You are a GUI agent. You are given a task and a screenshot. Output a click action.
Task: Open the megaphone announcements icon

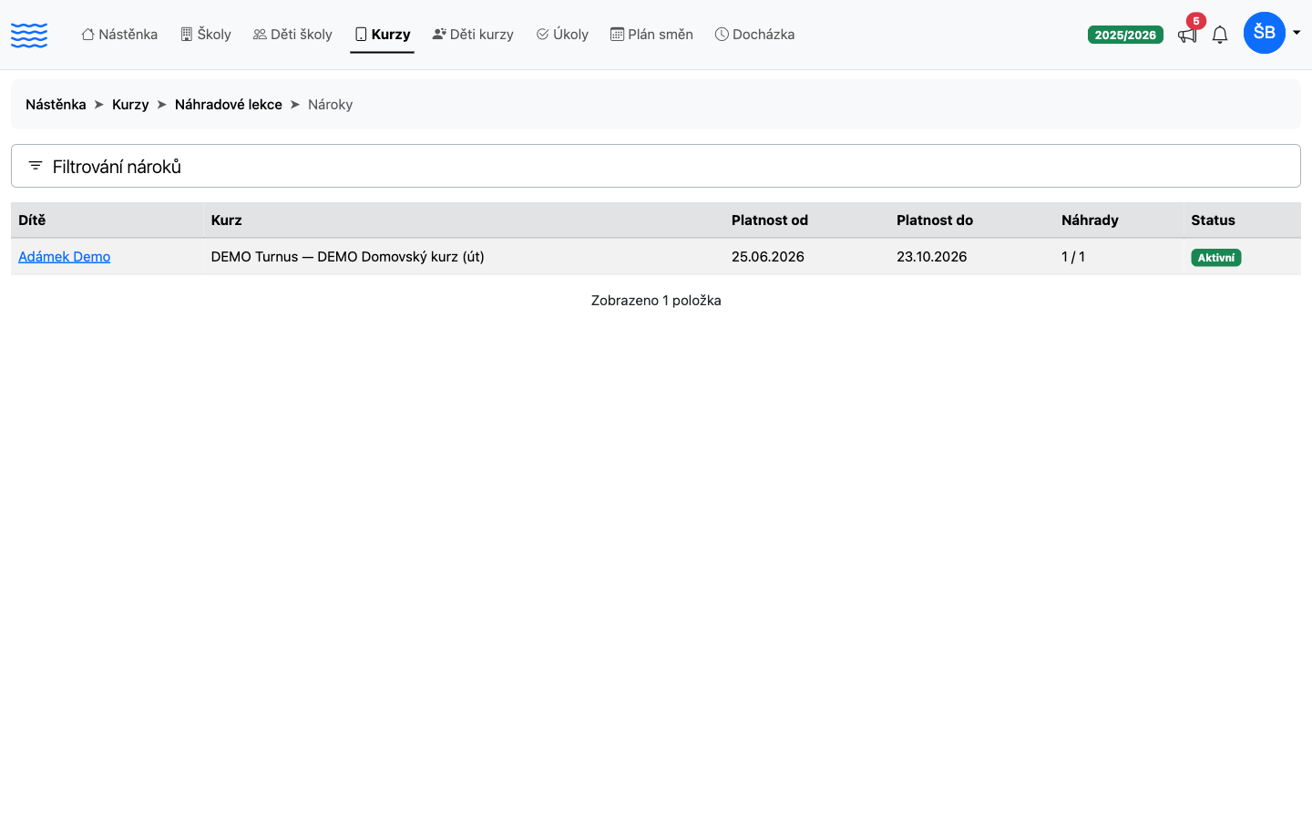(x=1187, y=35)
